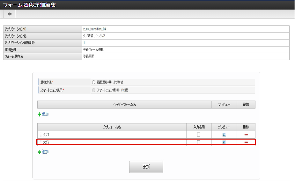Select タブ切替 radio button

[110, 82]
